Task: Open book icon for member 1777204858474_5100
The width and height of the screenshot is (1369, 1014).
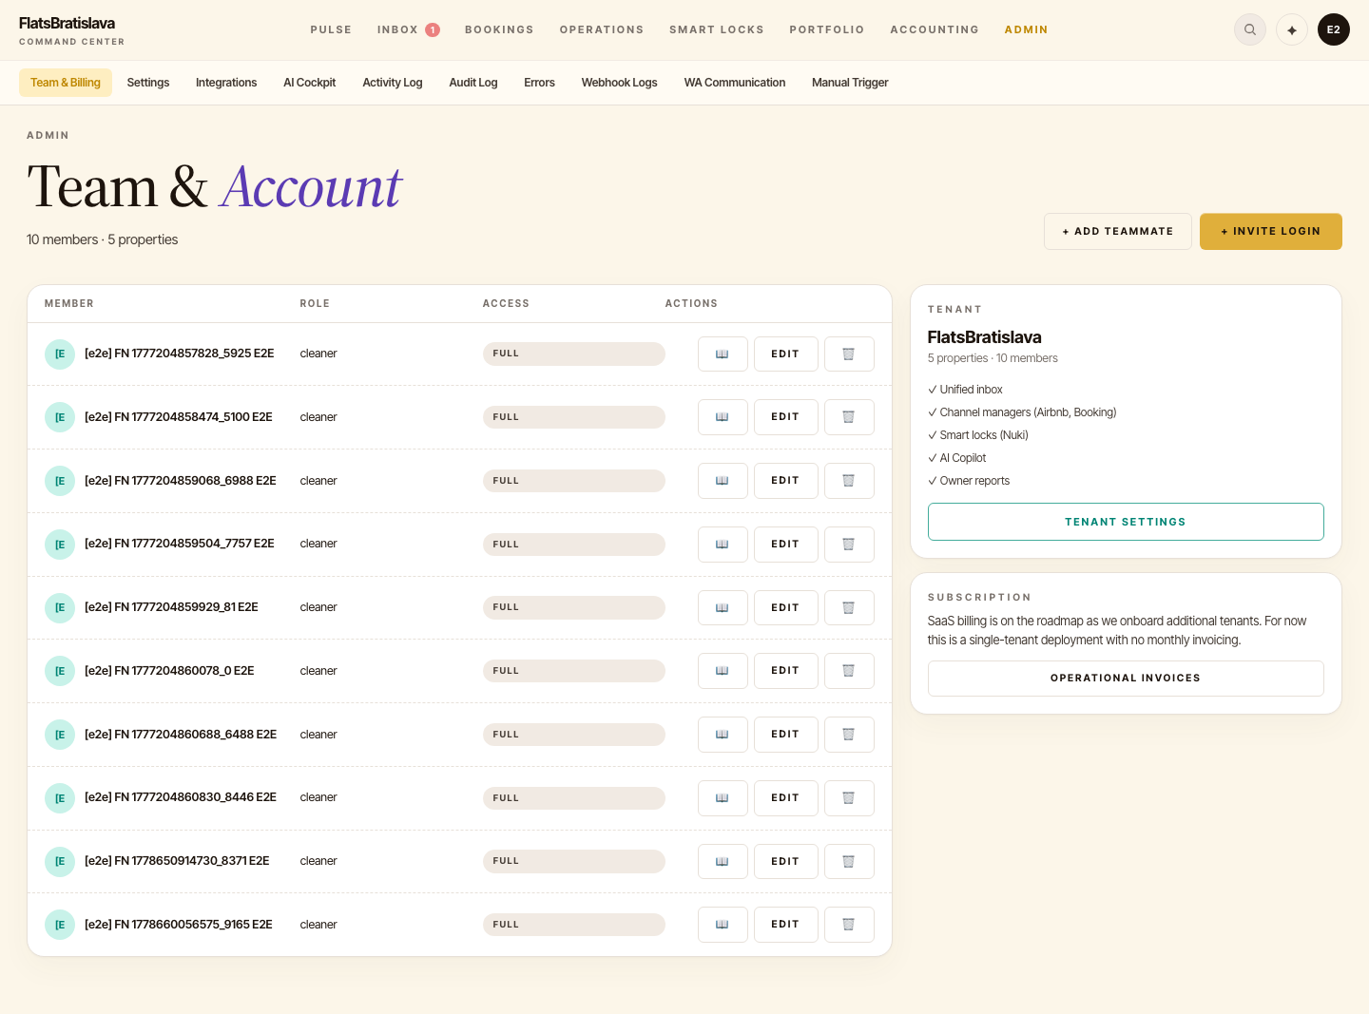Action: (x=723, y=417)
